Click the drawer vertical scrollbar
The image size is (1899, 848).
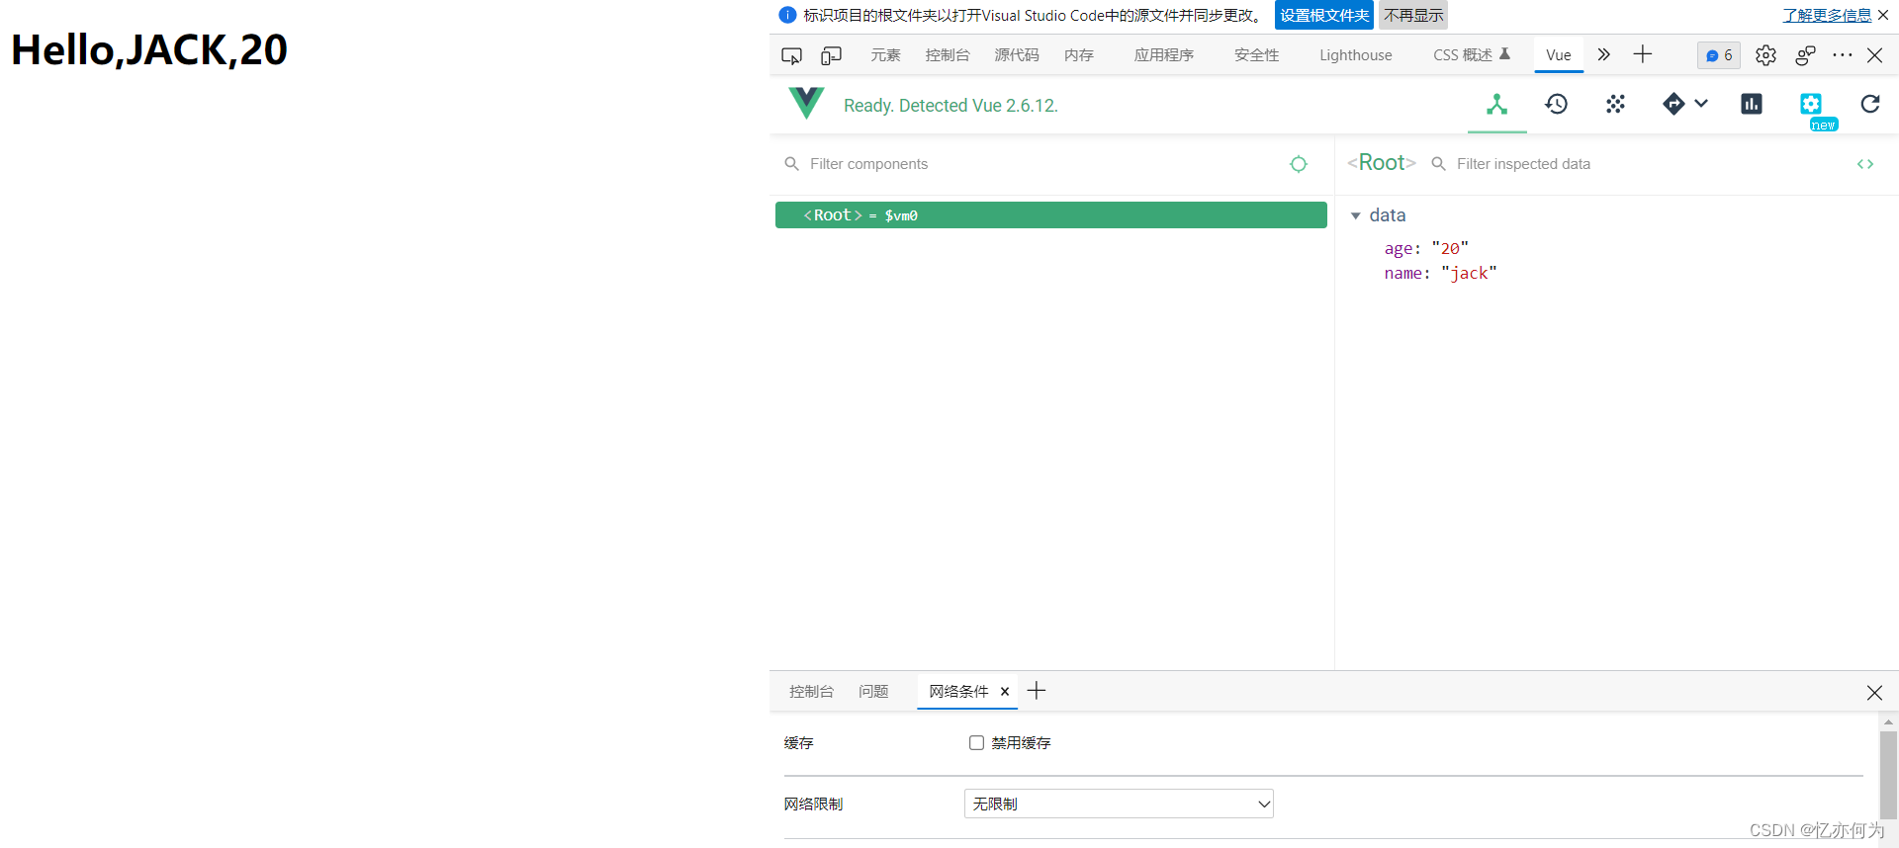[1888, 776]
